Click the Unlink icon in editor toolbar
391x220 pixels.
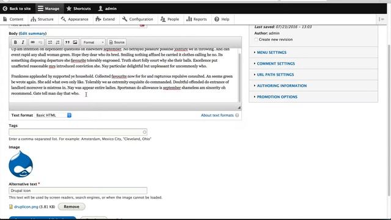[x=40, y=42]
